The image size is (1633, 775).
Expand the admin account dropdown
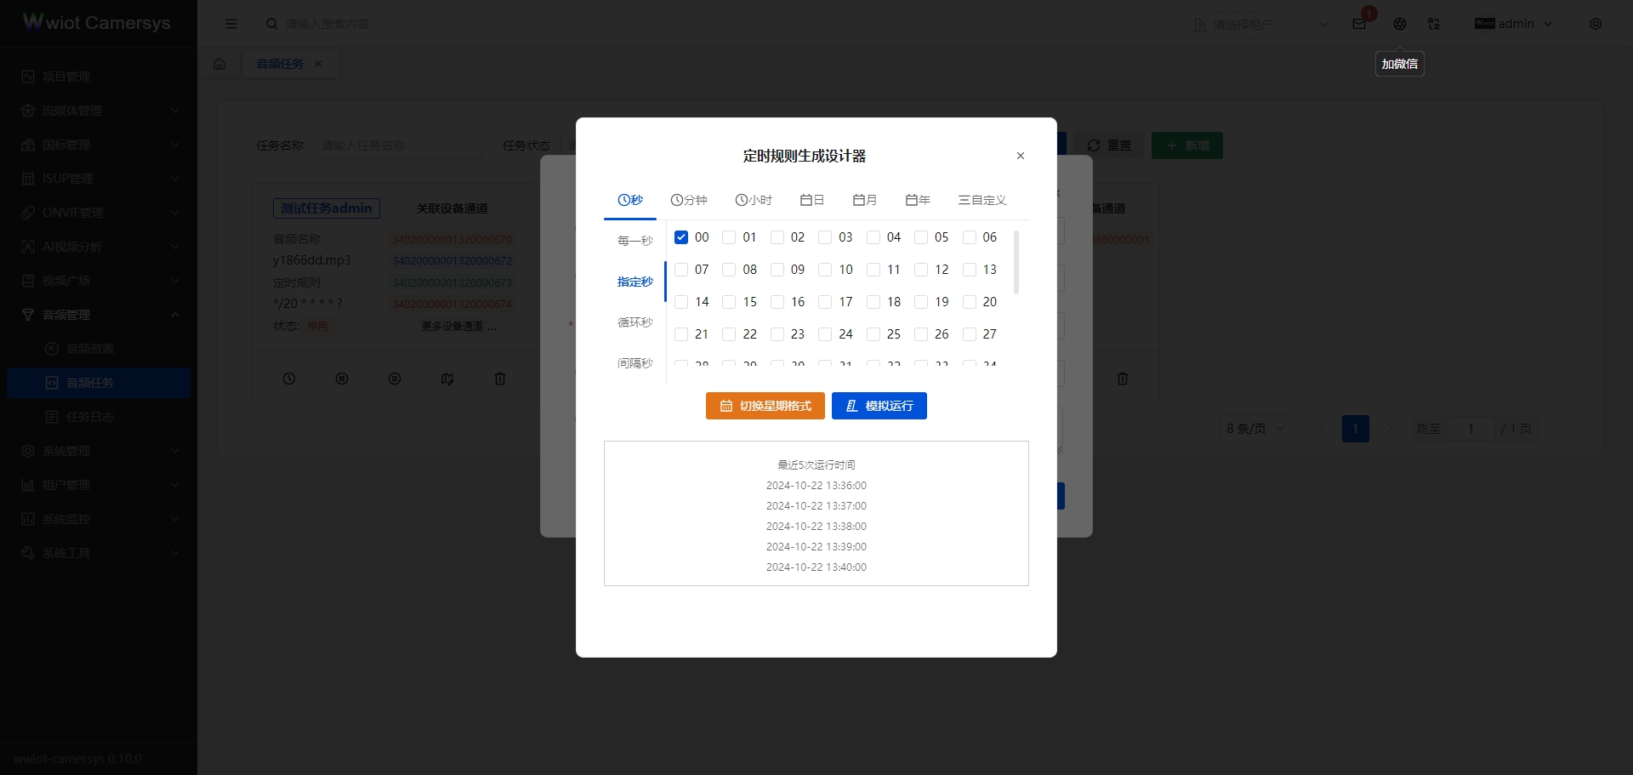[1514, 24]
